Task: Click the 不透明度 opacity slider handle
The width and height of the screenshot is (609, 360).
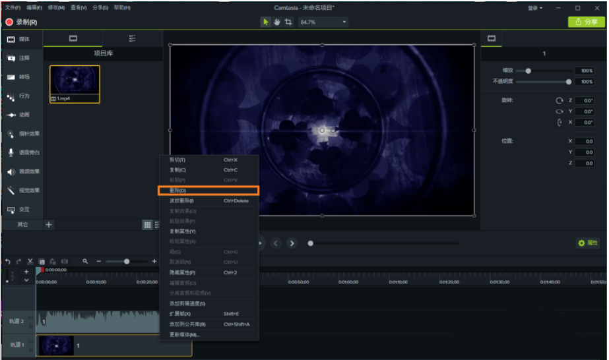Action: pos(569,82)
